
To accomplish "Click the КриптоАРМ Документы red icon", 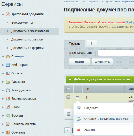I will coord(8,14).
